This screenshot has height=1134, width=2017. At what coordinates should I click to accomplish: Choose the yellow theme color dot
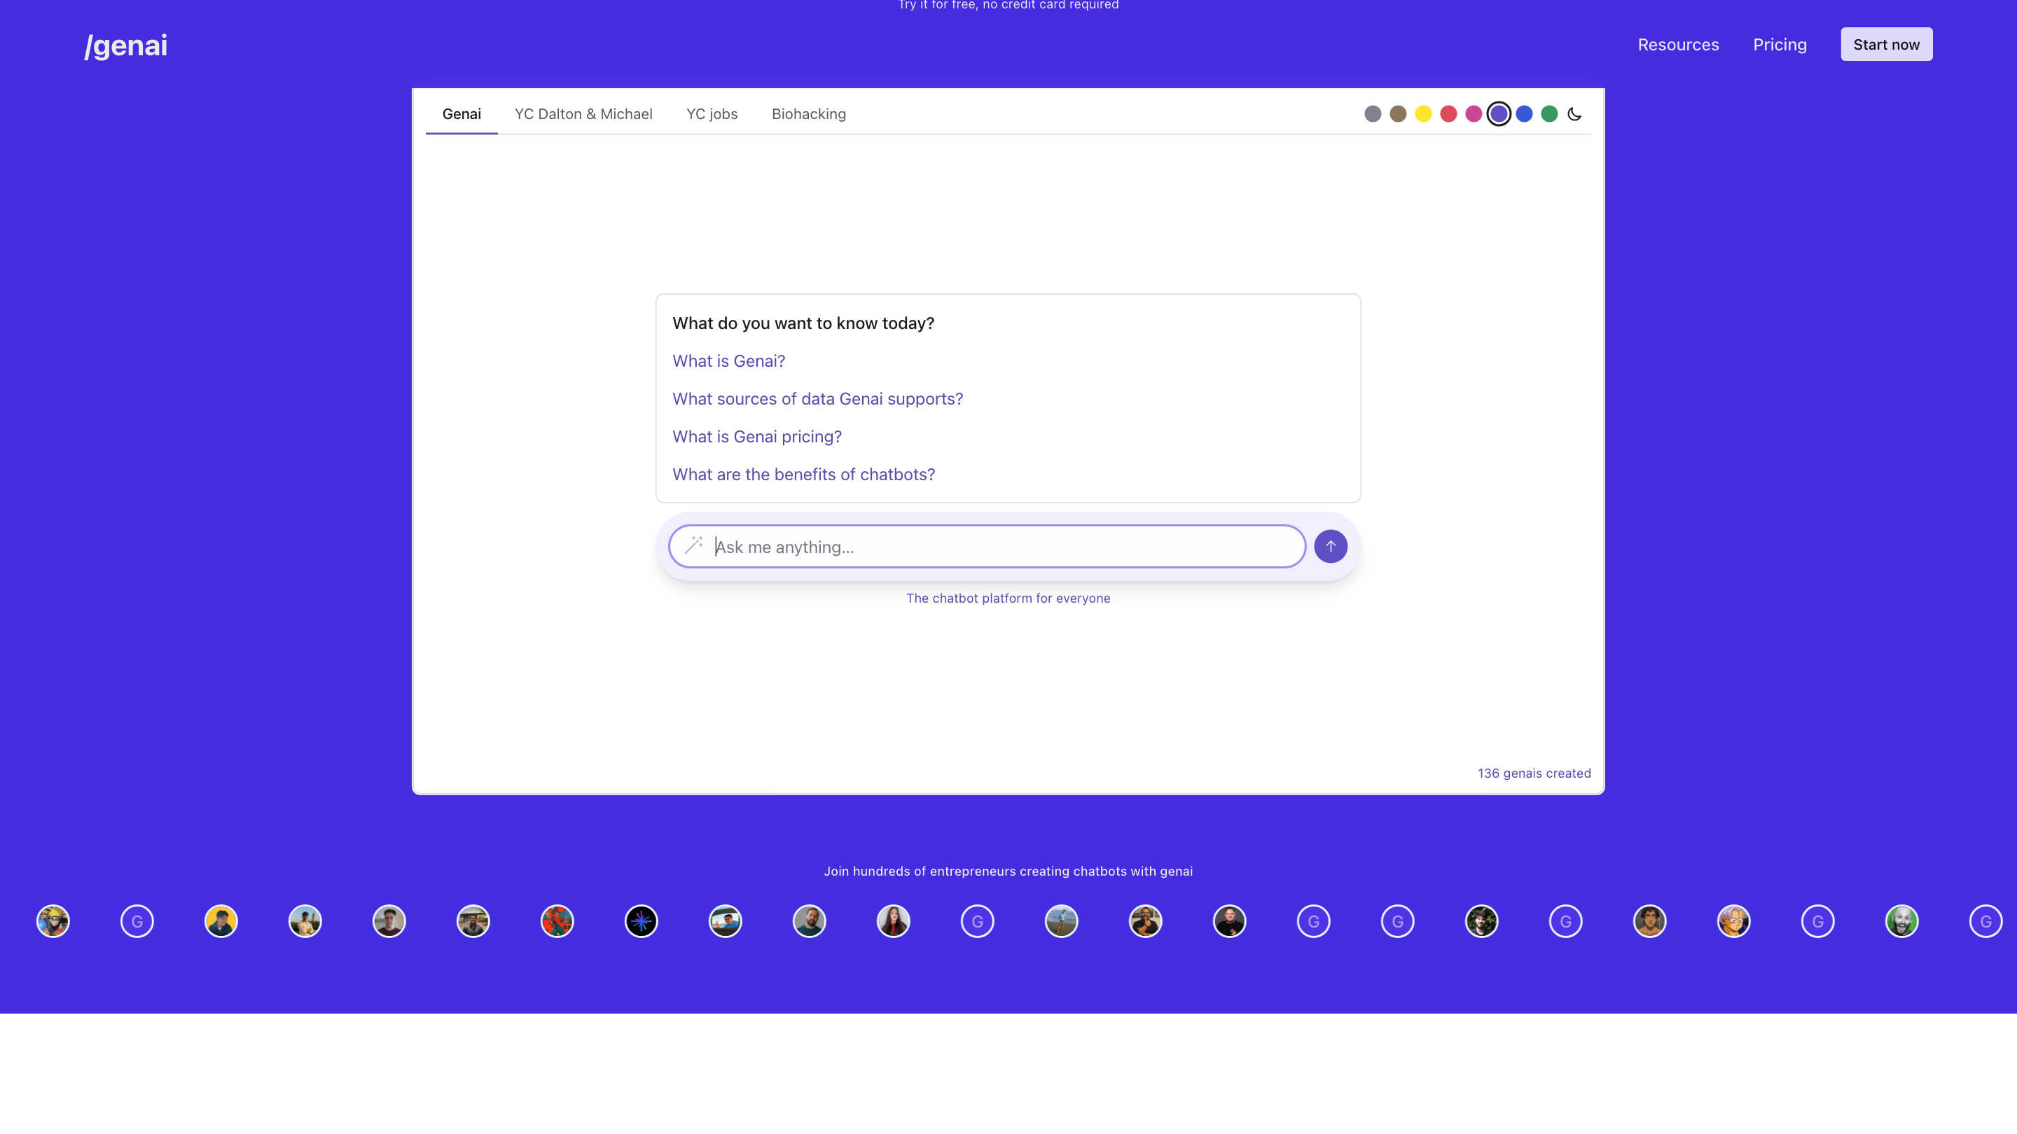coord(1424,114)
